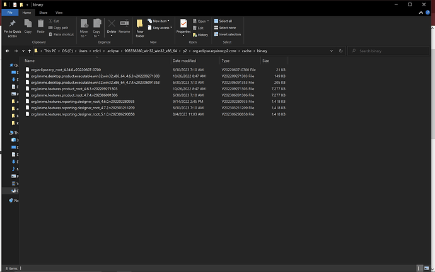The height and width of the screenshot is (272, 435).
Task: Click the Music icon in sidebar
Action: tap(13, 169)
